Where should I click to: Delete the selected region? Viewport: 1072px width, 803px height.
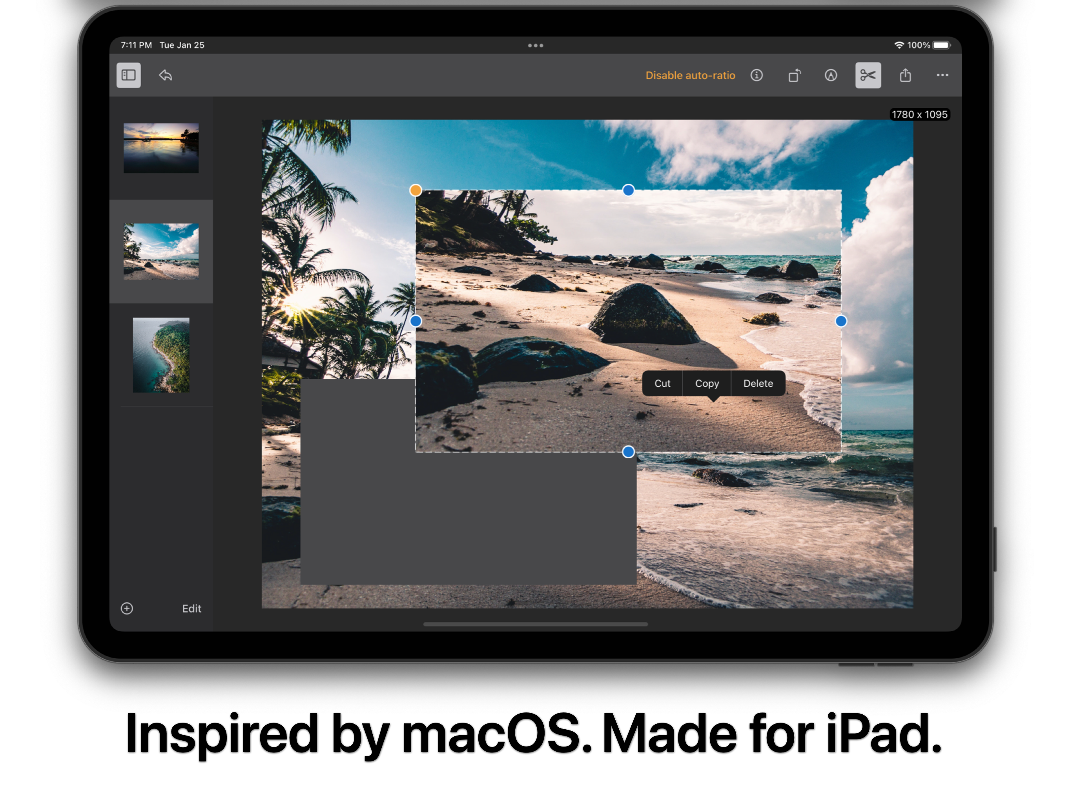point(757,383)
